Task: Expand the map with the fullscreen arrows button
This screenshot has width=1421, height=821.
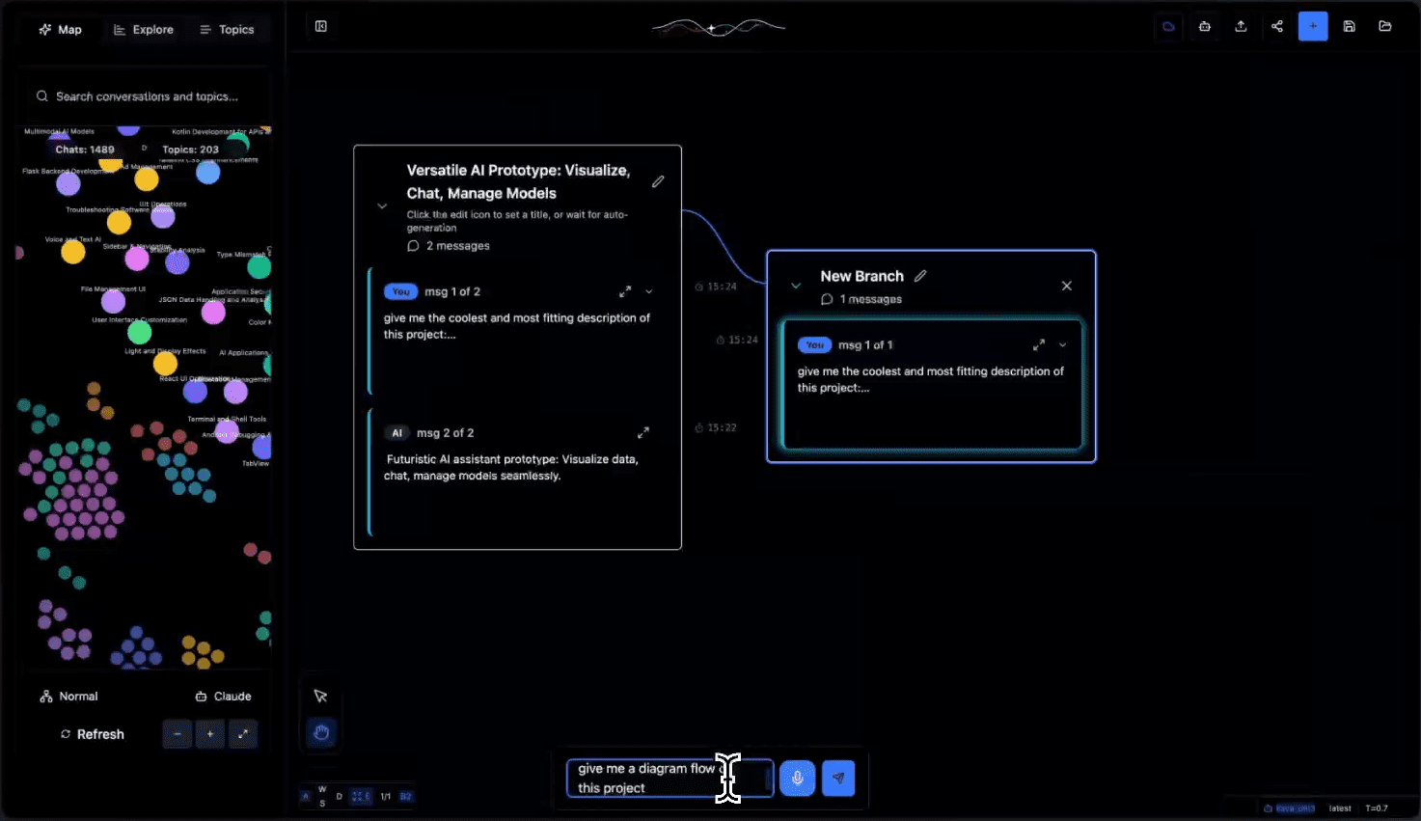Action: pyautogui.click(x=242, y=734)
